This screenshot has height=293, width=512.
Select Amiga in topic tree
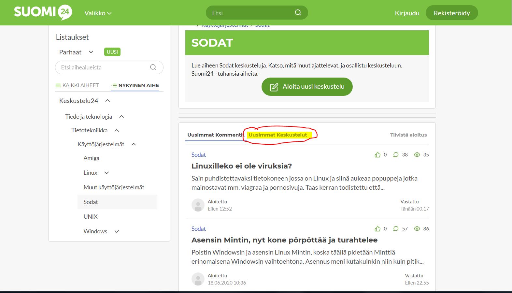(92, 158)
